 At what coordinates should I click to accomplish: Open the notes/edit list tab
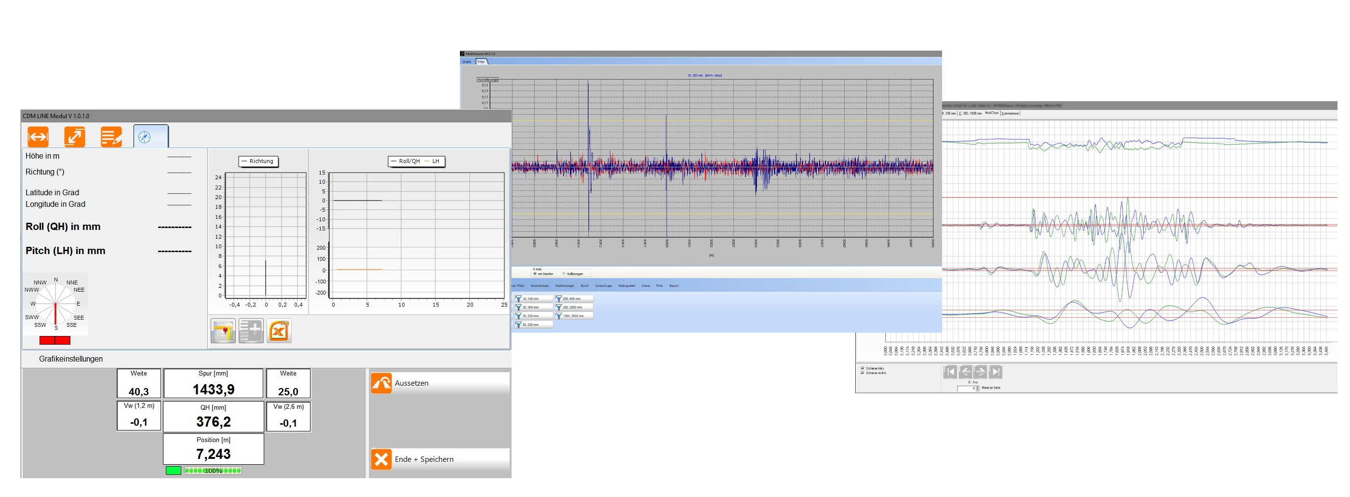coord(111,137)
